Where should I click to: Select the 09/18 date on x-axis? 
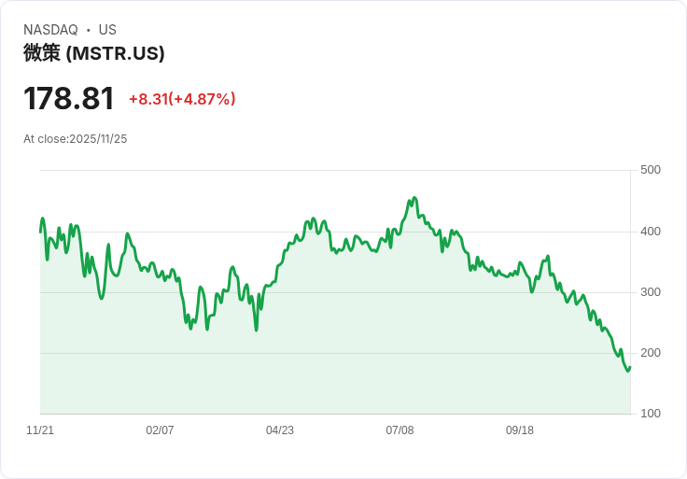520,430
